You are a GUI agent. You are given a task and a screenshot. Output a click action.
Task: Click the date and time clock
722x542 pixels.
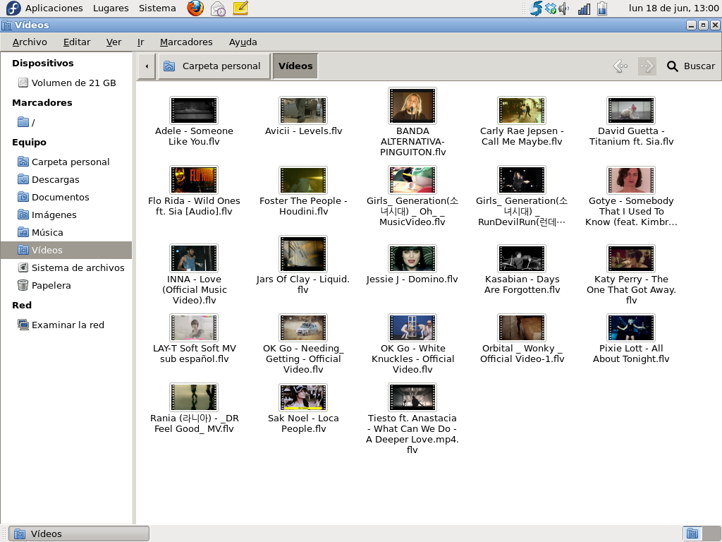(x=673, y=8)
